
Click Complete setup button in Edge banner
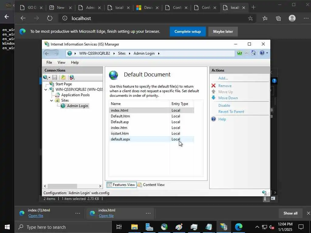[x=187, y=32]
